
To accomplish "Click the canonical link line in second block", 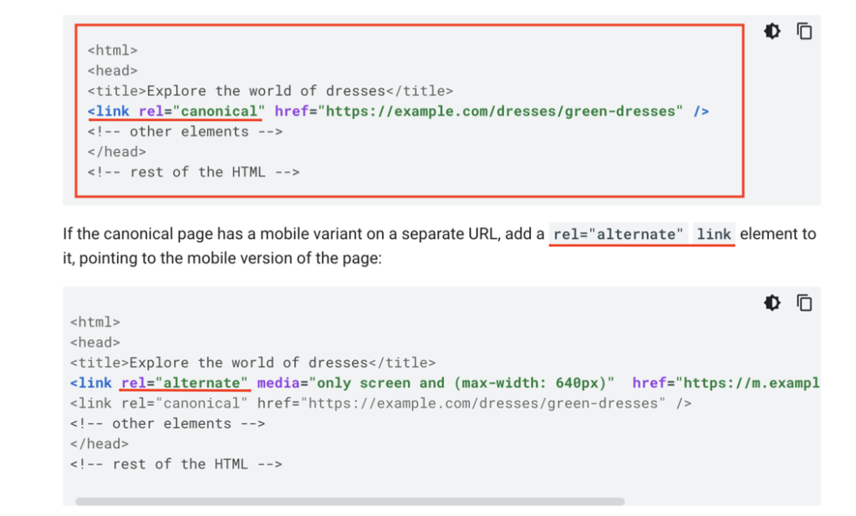I will (380, 403).
